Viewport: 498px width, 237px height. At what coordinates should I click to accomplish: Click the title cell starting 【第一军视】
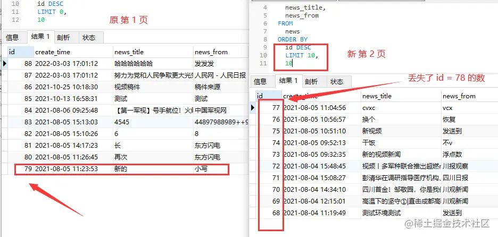[x=153, y=111]
